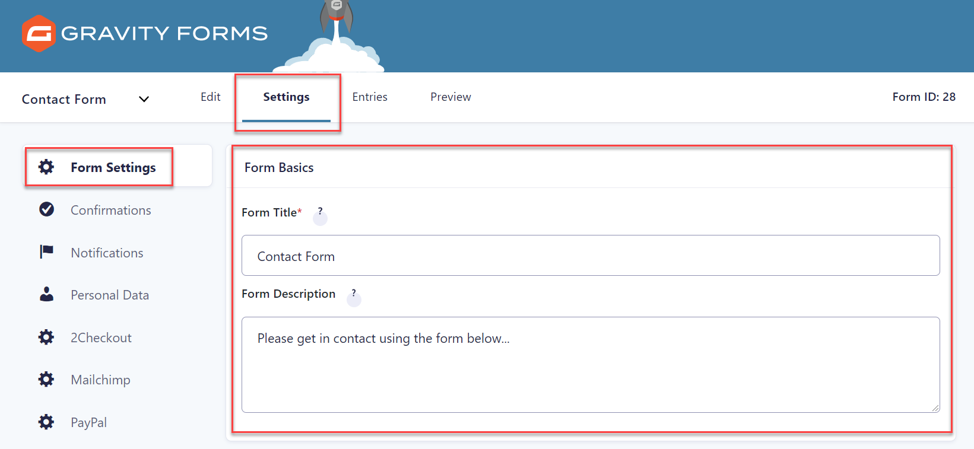Open Mailchimp settings
Screen dimensions: 974x449
pos(100,380)
